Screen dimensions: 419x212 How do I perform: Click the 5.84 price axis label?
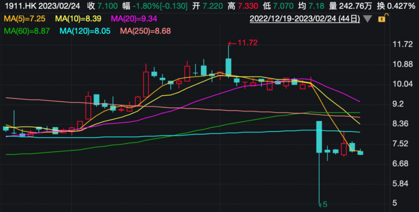point(400,183)
